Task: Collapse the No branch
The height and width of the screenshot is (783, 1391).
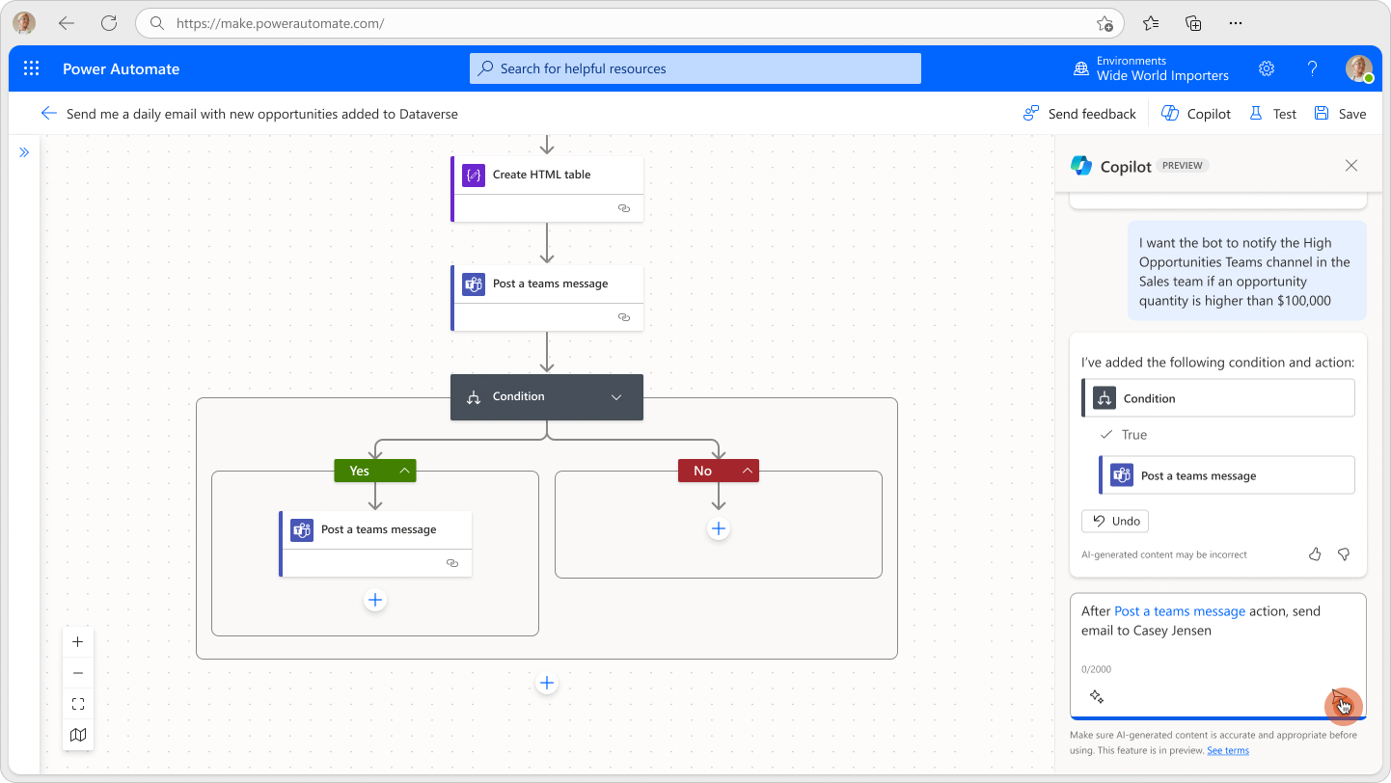Action: tap(748, 471)
